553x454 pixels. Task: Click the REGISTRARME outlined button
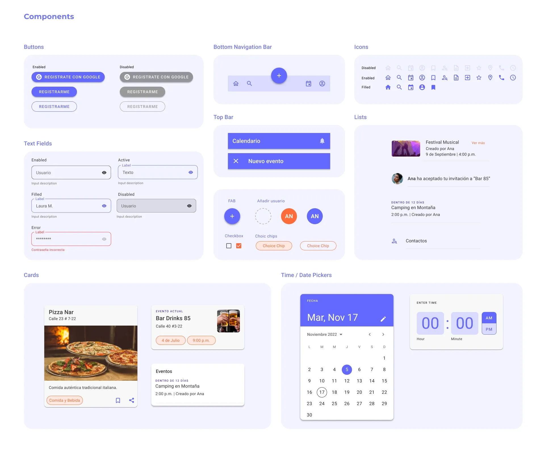click(54, 107)
